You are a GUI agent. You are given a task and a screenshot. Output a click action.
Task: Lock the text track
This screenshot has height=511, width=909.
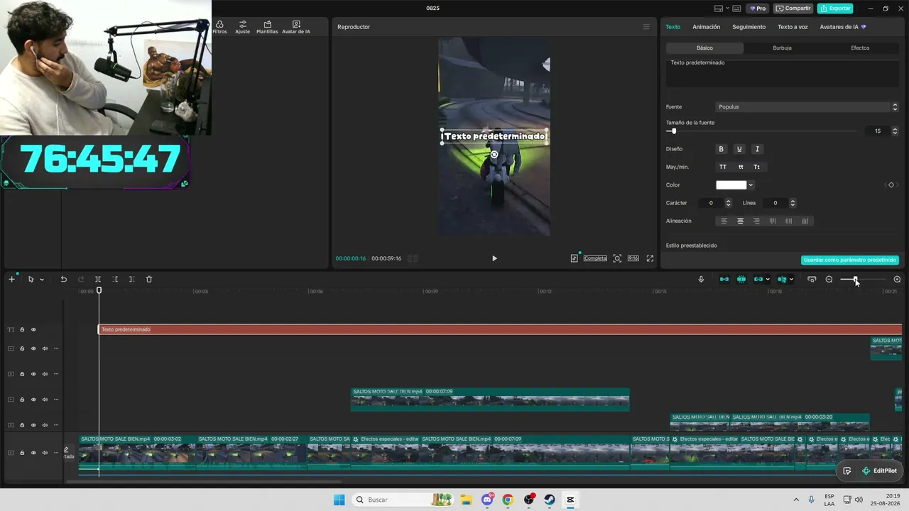click(x=22, y=329)
